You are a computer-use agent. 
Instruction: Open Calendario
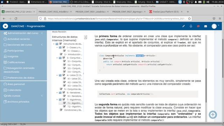click(14, 90)
